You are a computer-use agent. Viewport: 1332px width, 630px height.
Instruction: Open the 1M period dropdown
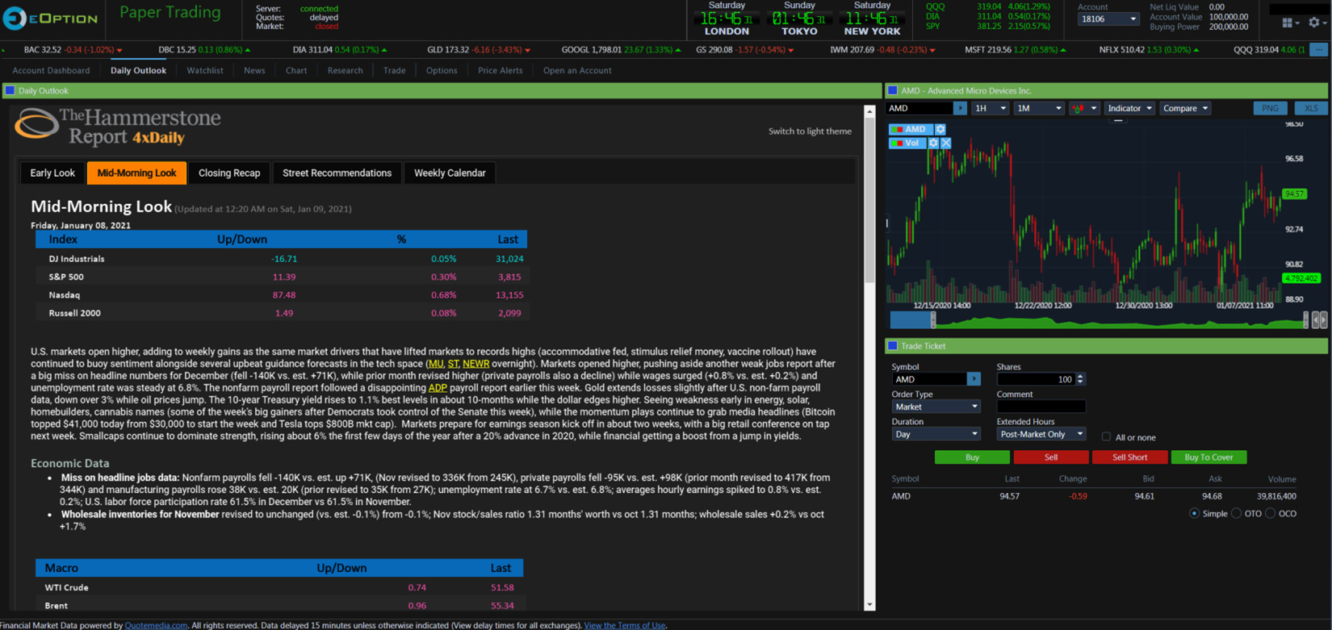click(x=1038, y=108)
